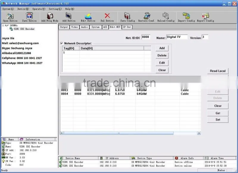This screenshot has width=238, height=173.
Task: Click Add button for Network Descriptor
Action: pos(162,48)
